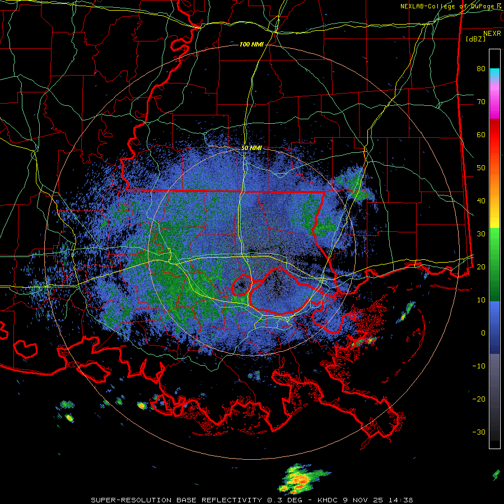Click the NEXR label above the scale
Screen dimensions: 504x504
pyautogui.click(x=492, y=34)
